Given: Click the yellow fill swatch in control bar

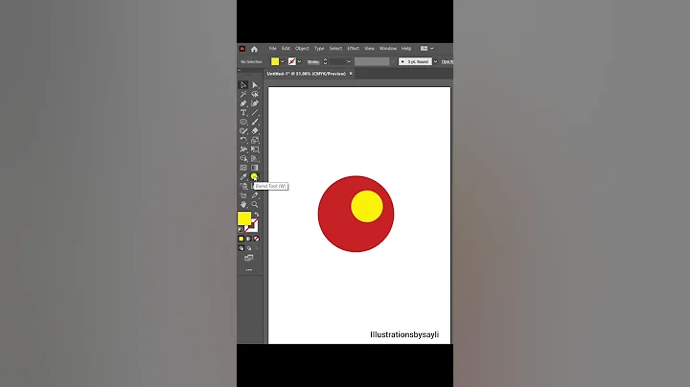Looking at the screenshot, I should pos(275,61).
